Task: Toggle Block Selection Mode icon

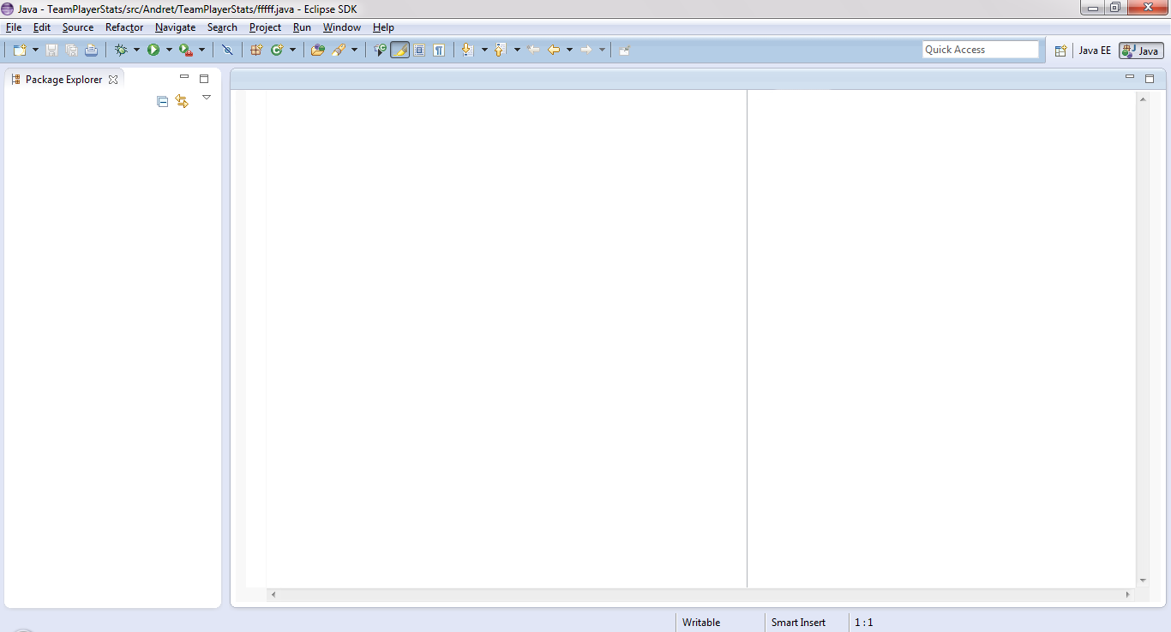Action: pyautogui.click(x=419, y=50)
